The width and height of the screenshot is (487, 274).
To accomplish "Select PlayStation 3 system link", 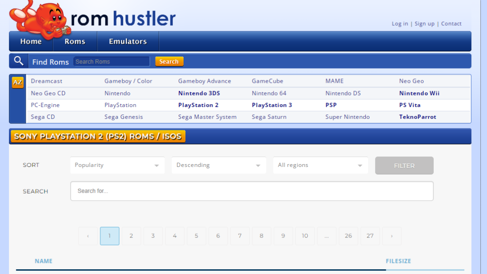I will [272, 105].
